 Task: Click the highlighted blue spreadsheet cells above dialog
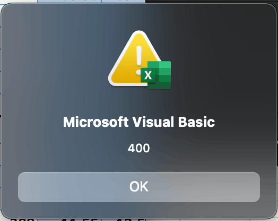91,1
